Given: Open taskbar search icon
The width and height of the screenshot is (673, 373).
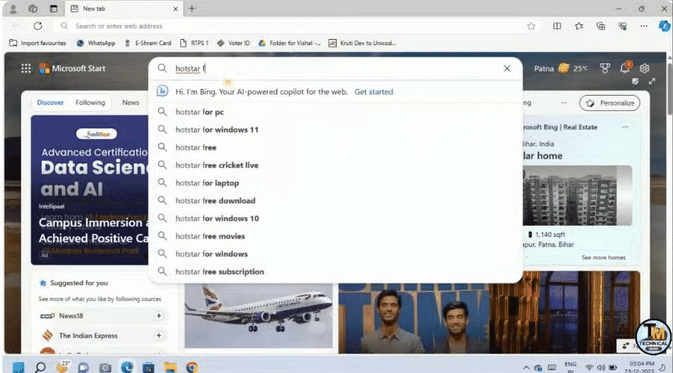Looking at the screenshot, I should (40, 367).
